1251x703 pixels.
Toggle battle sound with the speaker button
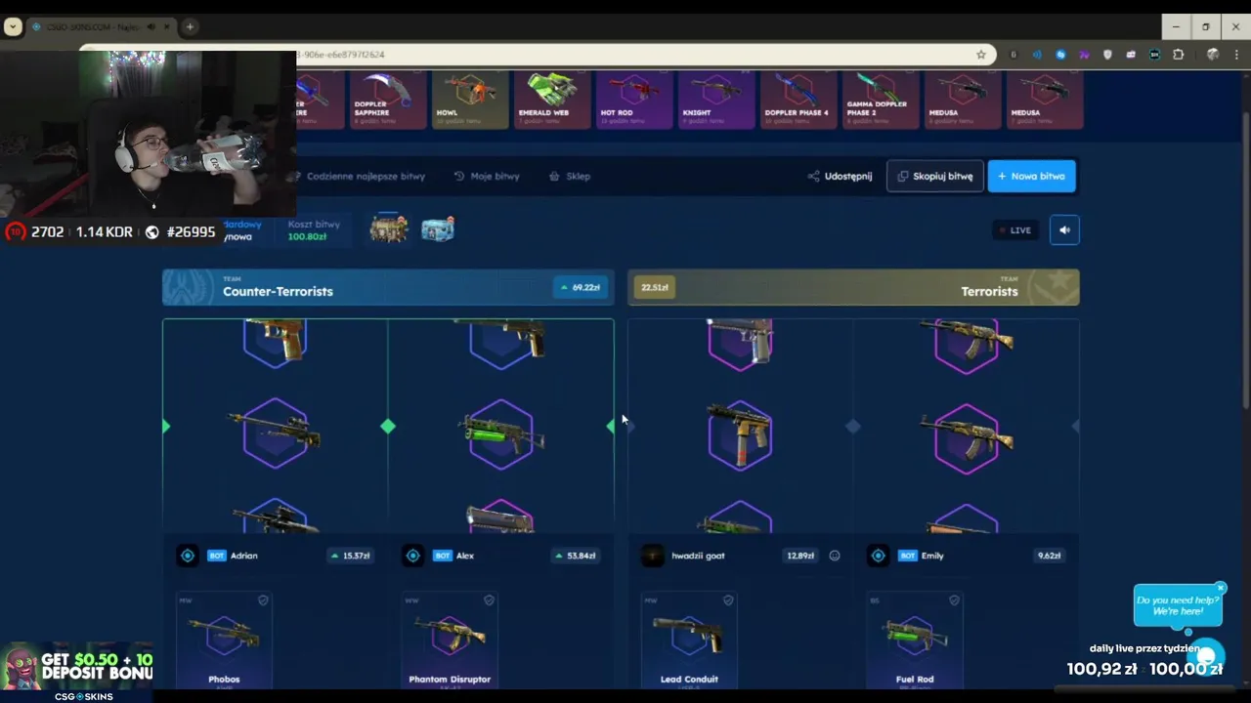pyautogui.click(x=1064, y=230)
